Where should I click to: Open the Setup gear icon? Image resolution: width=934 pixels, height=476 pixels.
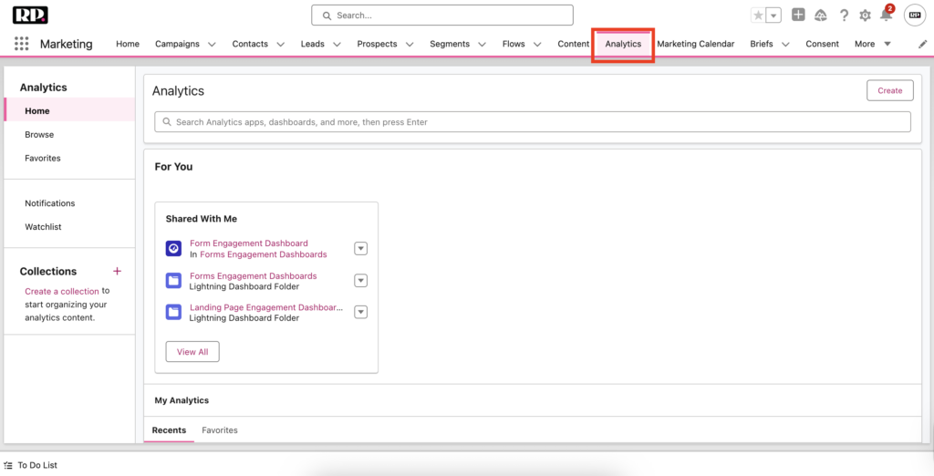coord(865,16)
